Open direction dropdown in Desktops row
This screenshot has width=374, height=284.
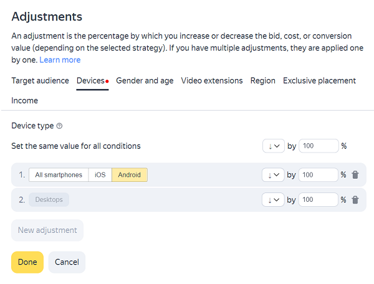(274, 200)
